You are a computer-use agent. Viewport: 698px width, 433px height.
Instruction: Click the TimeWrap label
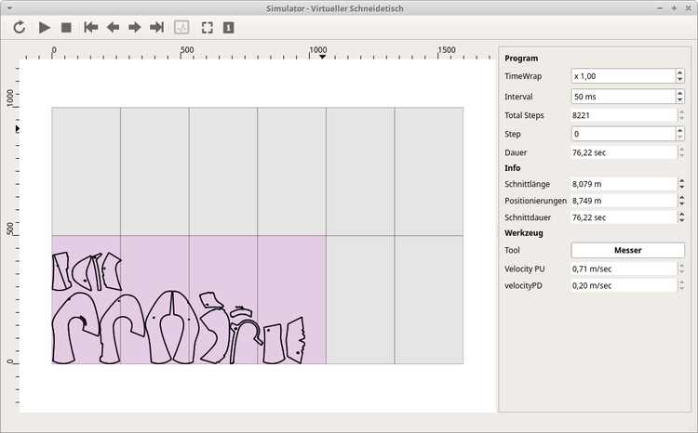point(523,76)
